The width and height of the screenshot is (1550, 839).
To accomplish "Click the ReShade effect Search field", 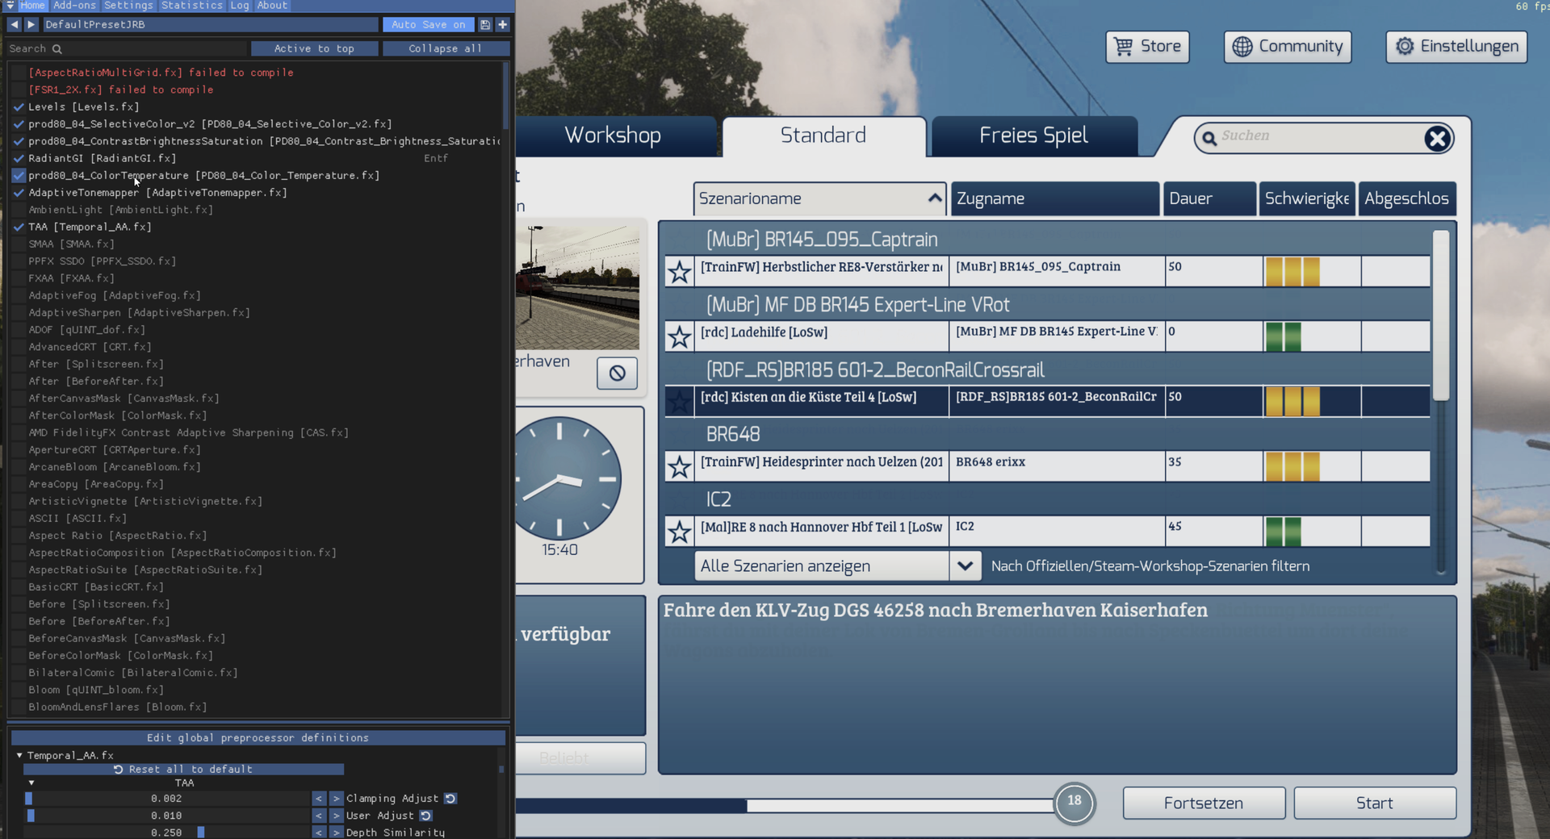I will click(x=127, y=48).
